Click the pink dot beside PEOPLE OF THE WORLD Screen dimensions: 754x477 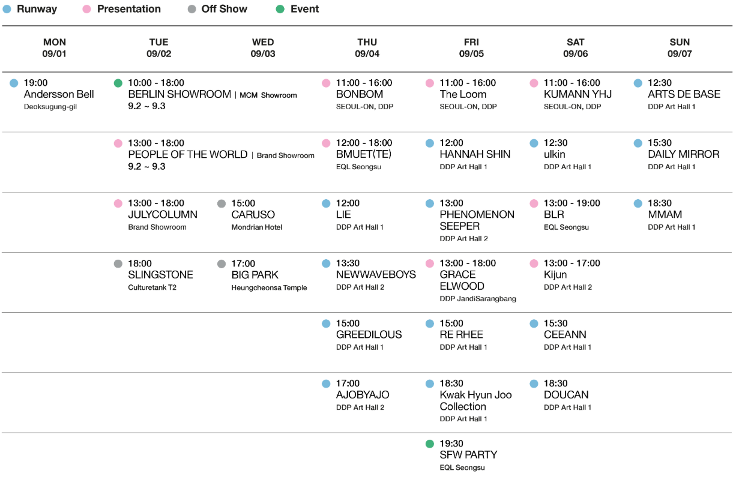tap(118, 143)
